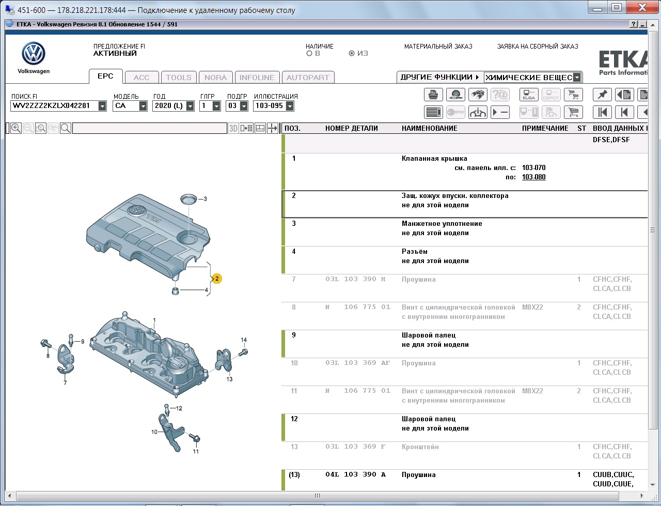This screenshot has width=661, height=506.
Task: Follow the 103-080 illustration link
Action: (534, 177)
